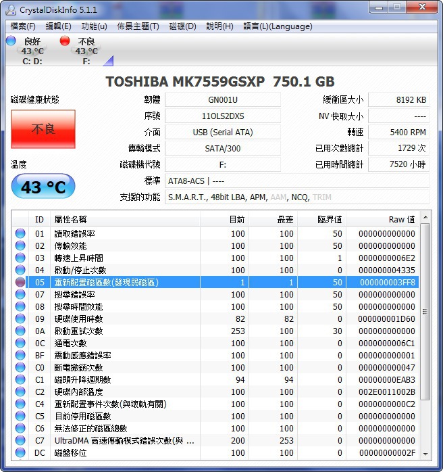Click the scrollbar down arrow in attribute list
Screen dimensions: 443x472
pos(425,454)
